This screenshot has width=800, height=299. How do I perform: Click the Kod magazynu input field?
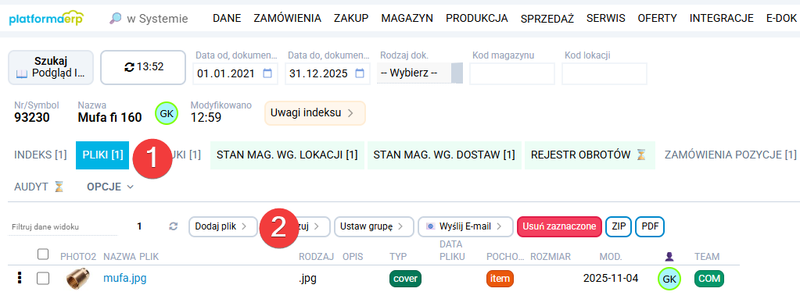511,73
